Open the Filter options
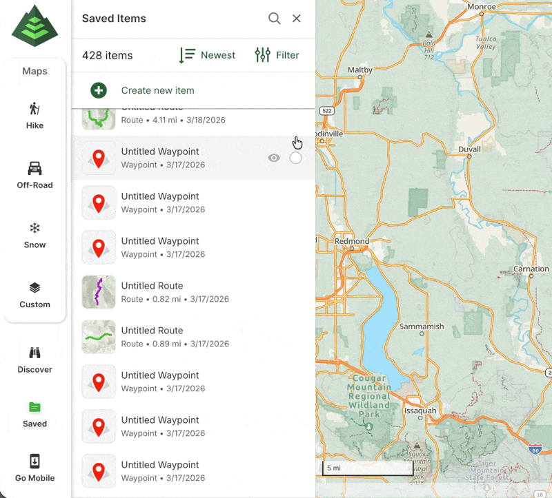Image resolution: width=552 pixels, height=498 pixels. point(277,55)
